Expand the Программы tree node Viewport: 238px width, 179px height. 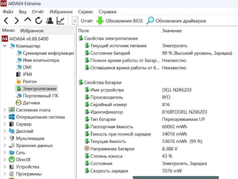[x=5, y=174]
